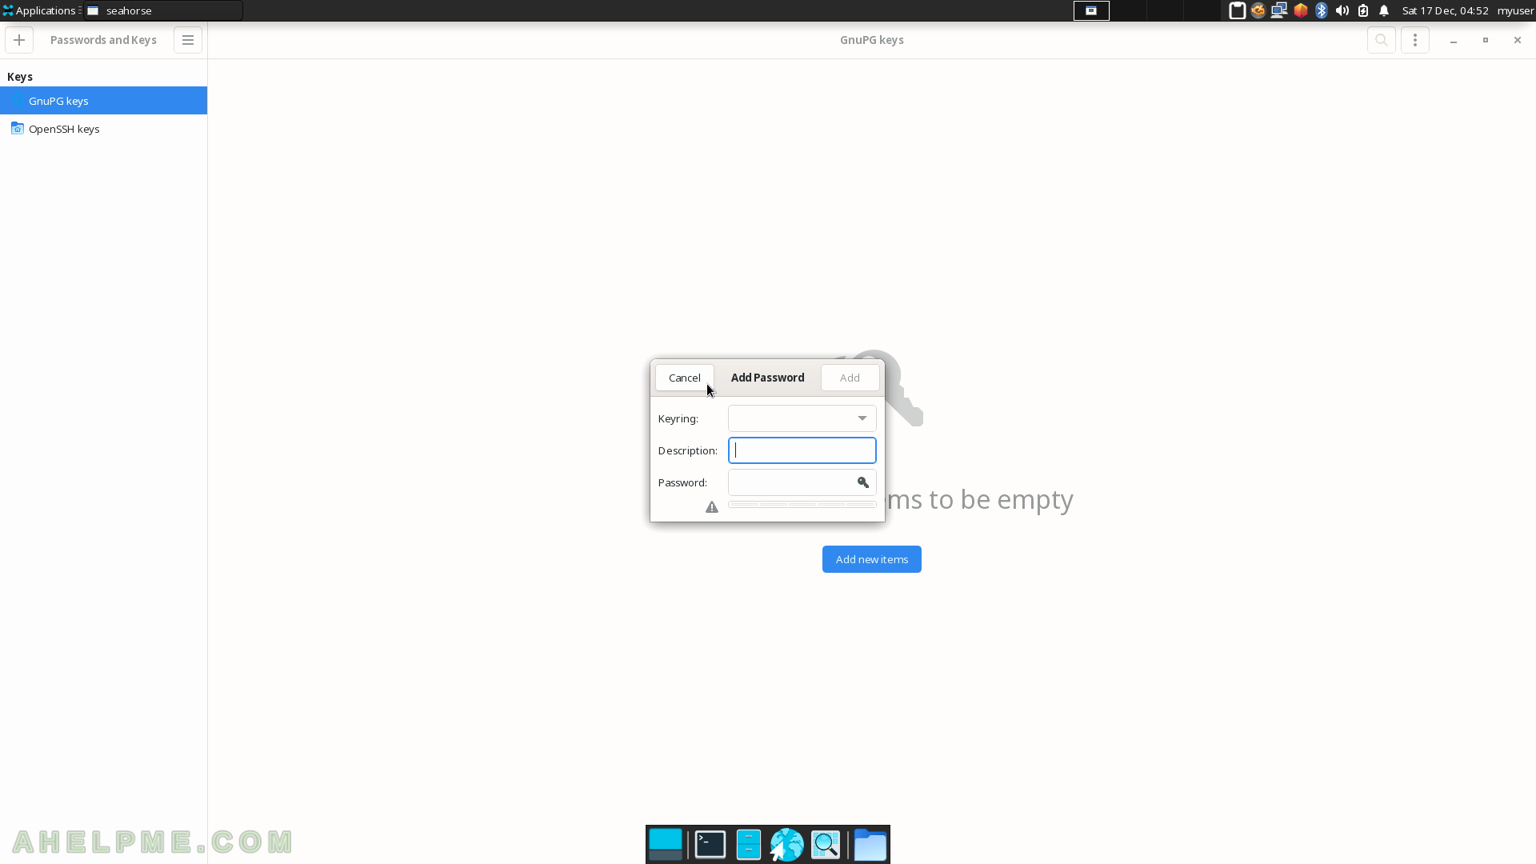This screenshot has width=1536, height=864.
Task: Open the Bluetooth tray icon
Action: 1322,10
